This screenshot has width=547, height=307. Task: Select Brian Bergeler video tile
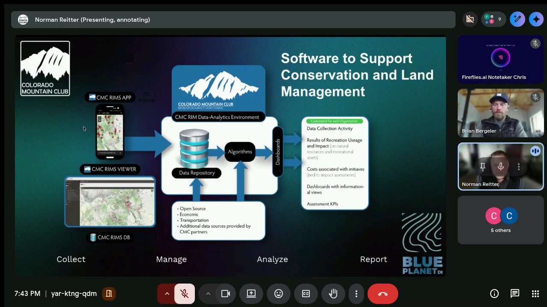(500, 113)
